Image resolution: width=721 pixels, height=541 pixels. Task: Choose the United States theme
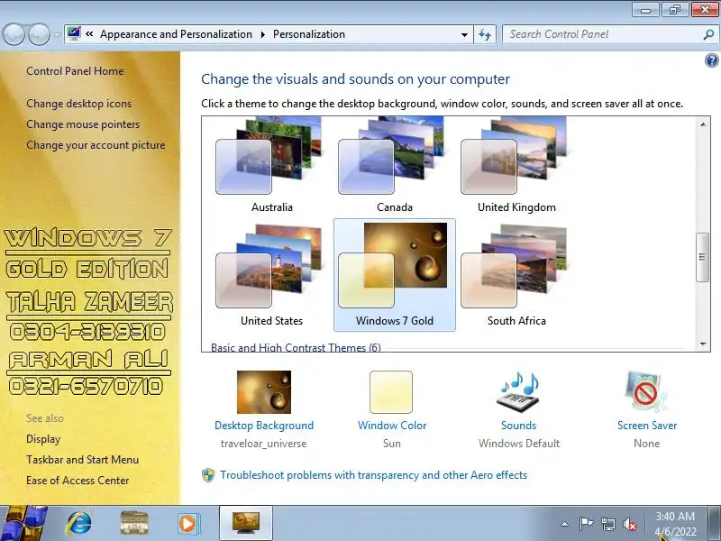pos(271,275)
